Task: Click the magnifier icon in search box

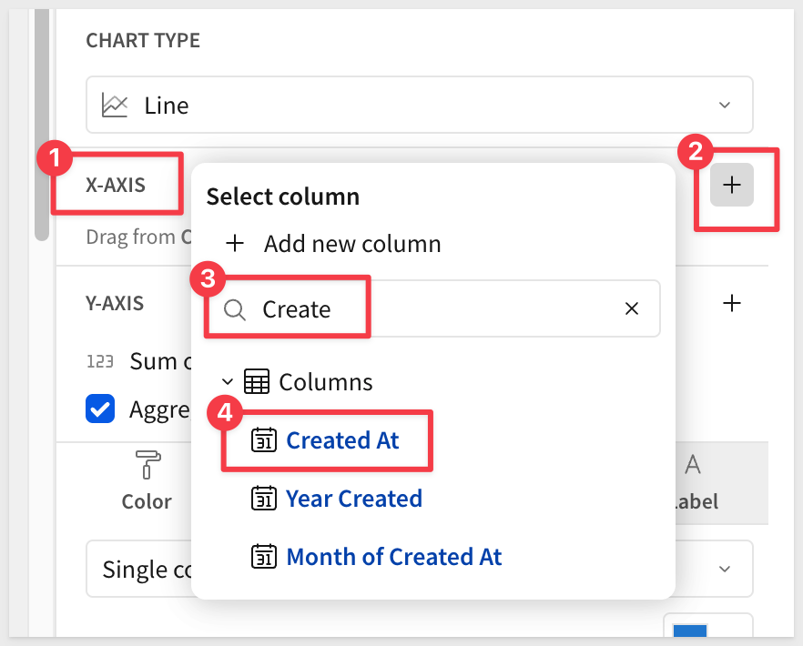Action: [x=235, y=309]
